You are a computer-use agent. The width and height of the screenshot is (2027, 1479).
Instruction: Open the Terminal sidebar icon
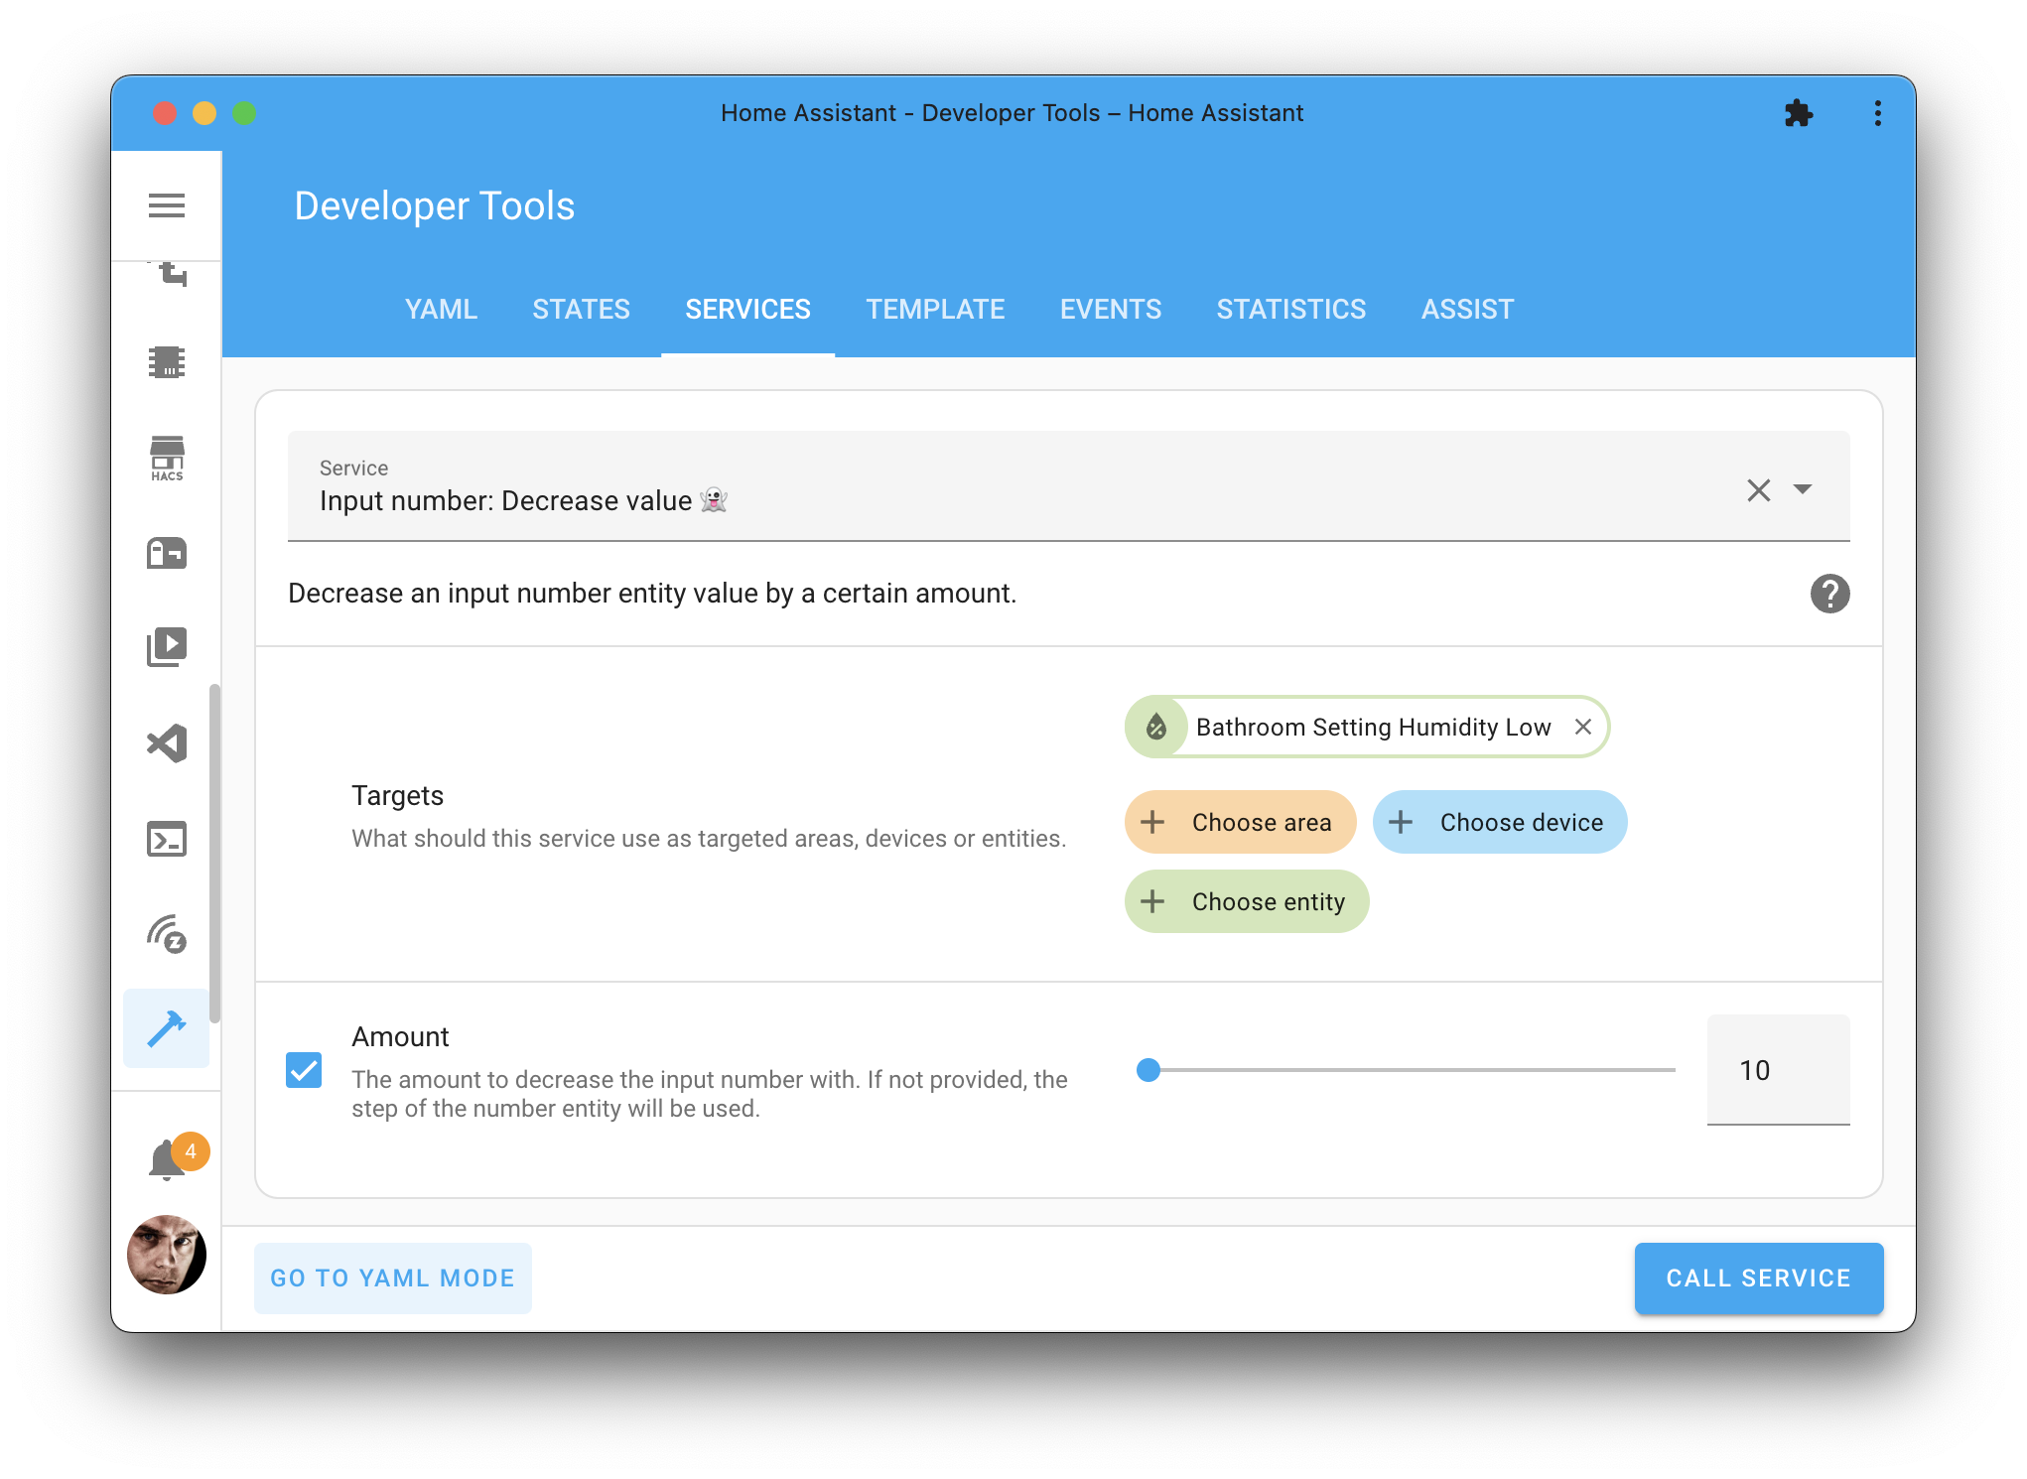click(167, 839)
